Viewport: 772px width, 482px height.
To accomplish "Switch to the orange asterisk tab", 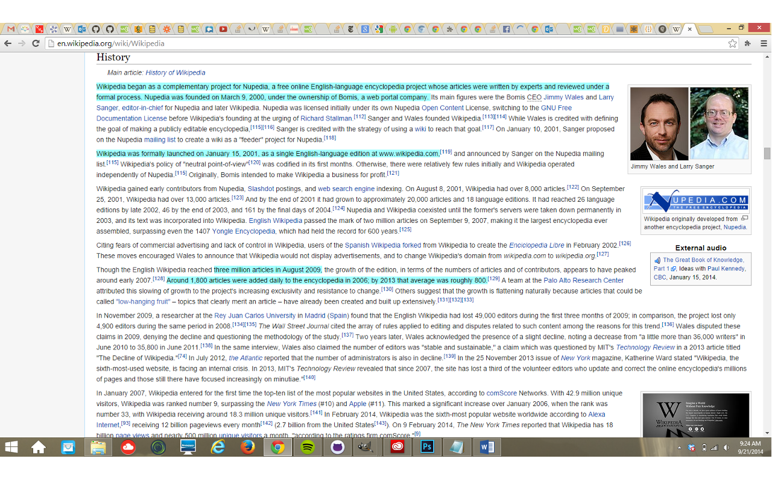I will 634,29.
